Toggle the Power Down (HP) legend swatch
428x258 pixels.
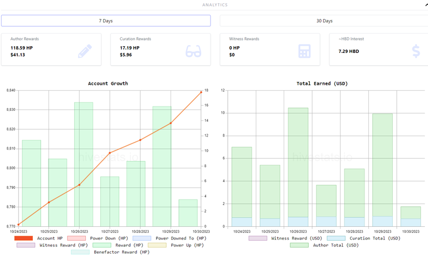point(76,238)
